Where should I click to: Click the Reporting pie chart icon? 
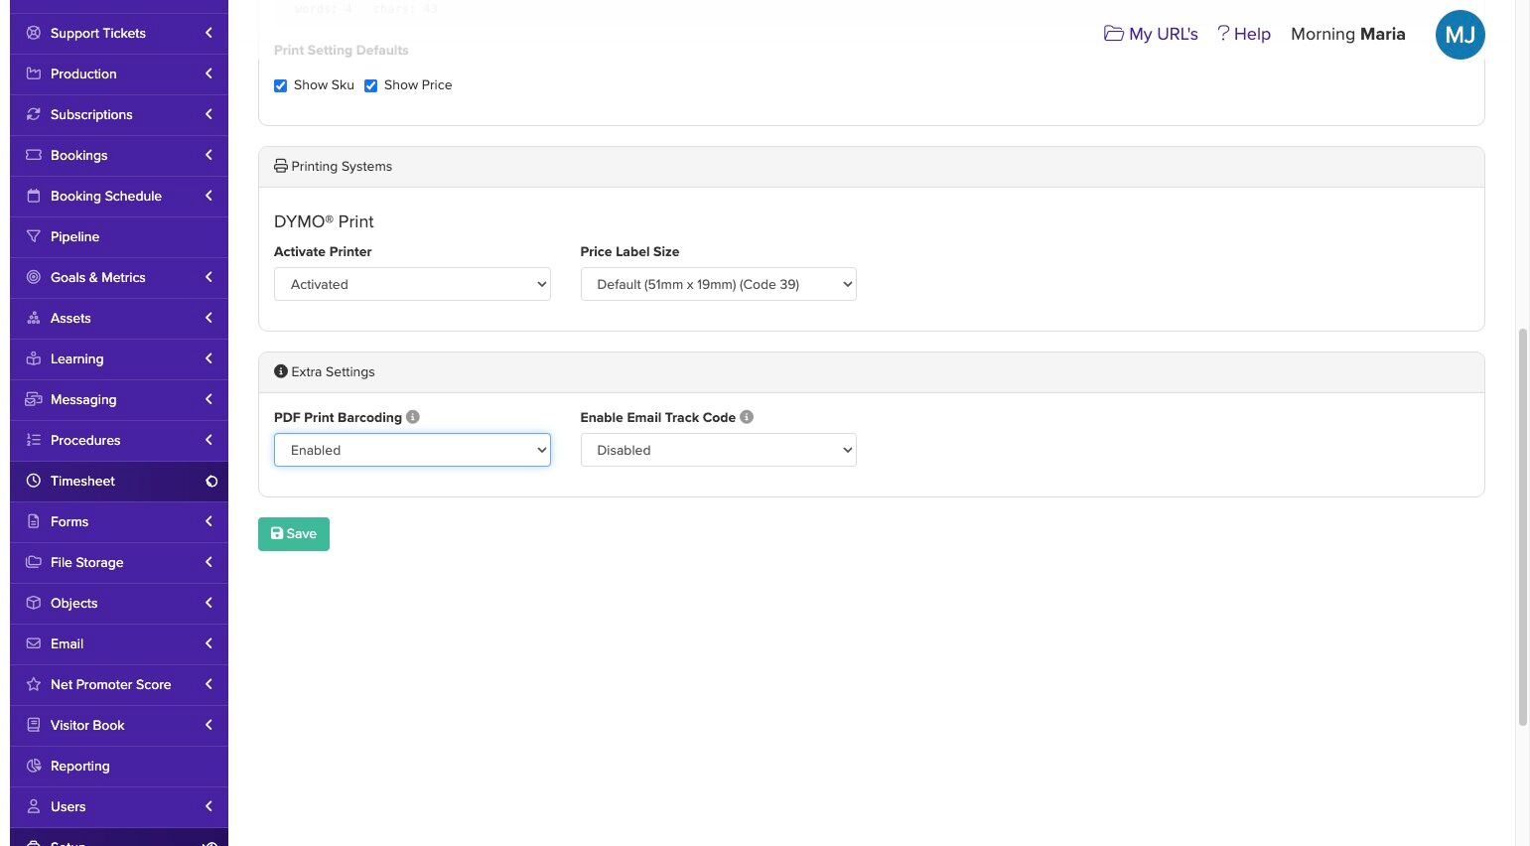(x=34, y=766)
